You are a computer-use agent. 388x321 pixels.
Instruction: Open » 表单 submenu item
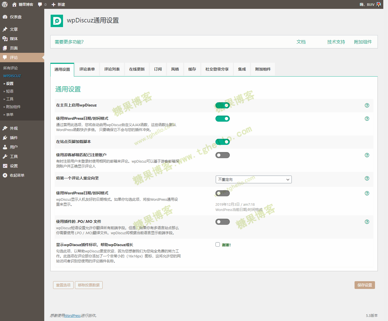8,114
